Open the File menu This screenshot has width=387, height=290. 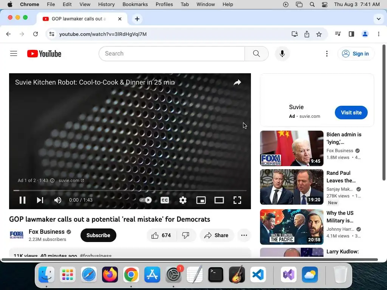[51, 5]
